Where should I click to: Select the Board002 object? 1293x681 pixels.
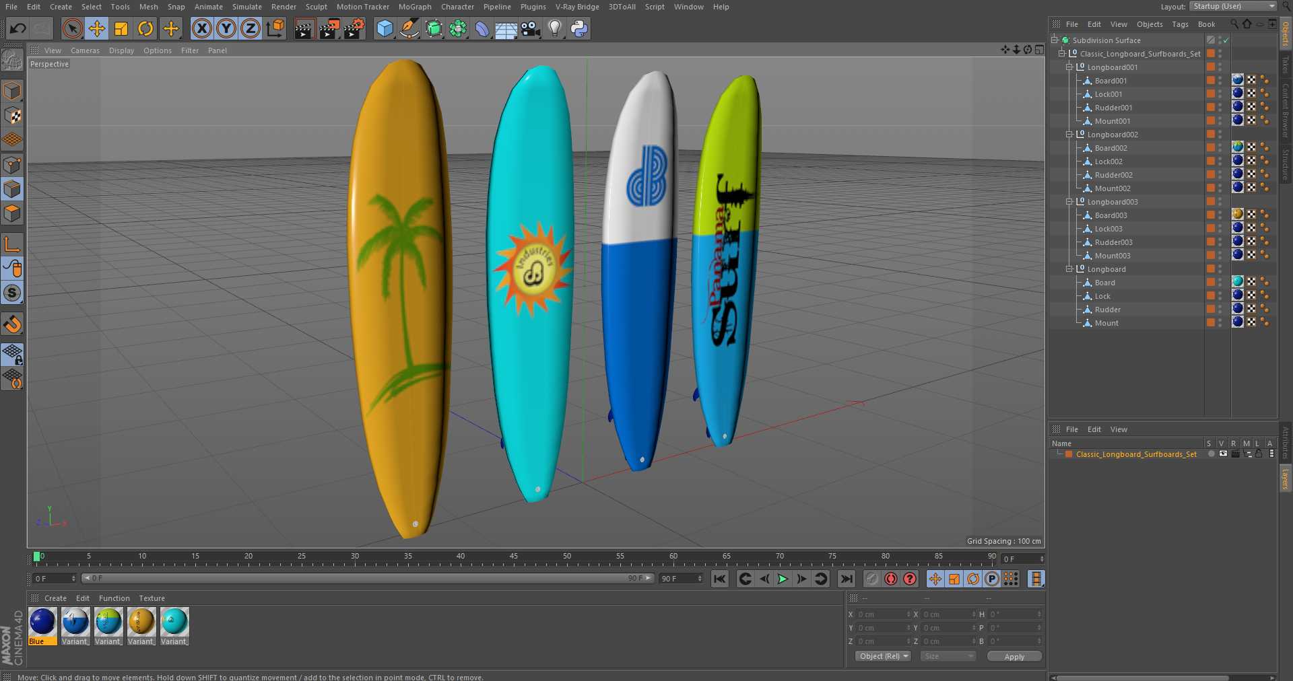(x=1110, y=148)
